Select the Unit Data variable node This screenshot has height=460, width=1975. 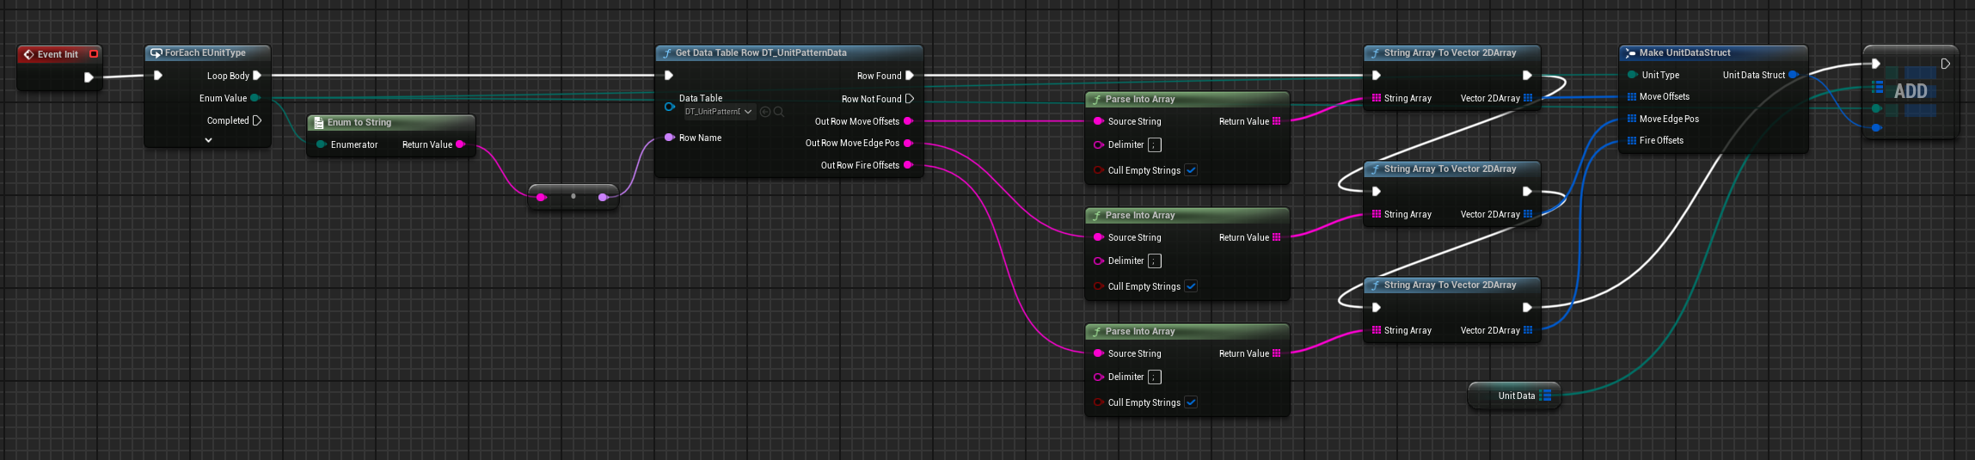tap(1515, 396)
